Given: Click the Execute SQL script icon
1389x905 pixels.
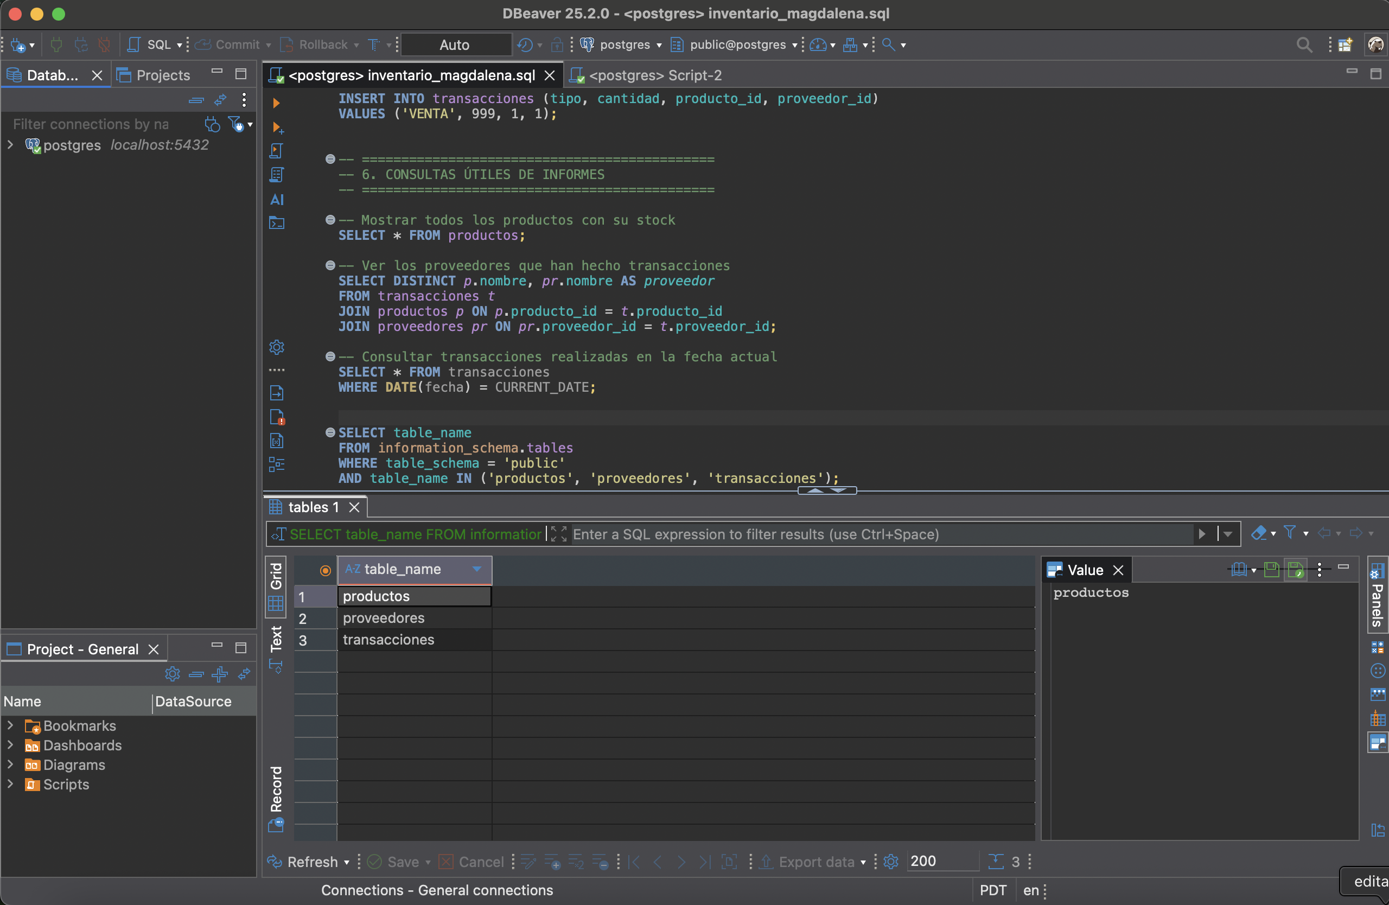Looking at the screenshot, I should (277, 151).
